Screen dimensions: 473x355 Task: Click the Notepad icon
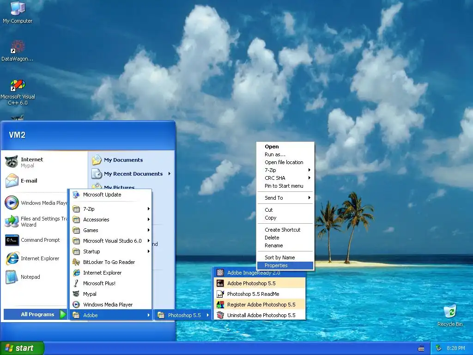12,277
